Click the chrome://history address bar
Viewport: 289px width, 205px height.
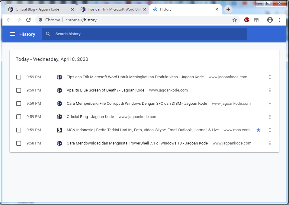coord(137,20)
